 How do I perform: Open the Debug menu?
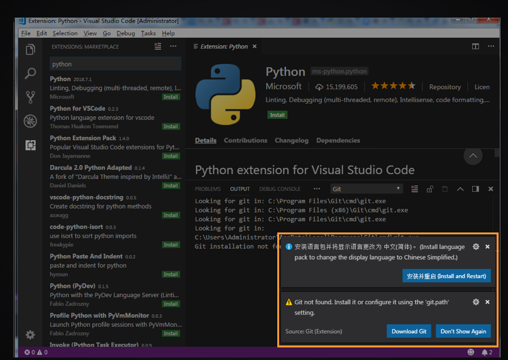(x=126, y=33)
